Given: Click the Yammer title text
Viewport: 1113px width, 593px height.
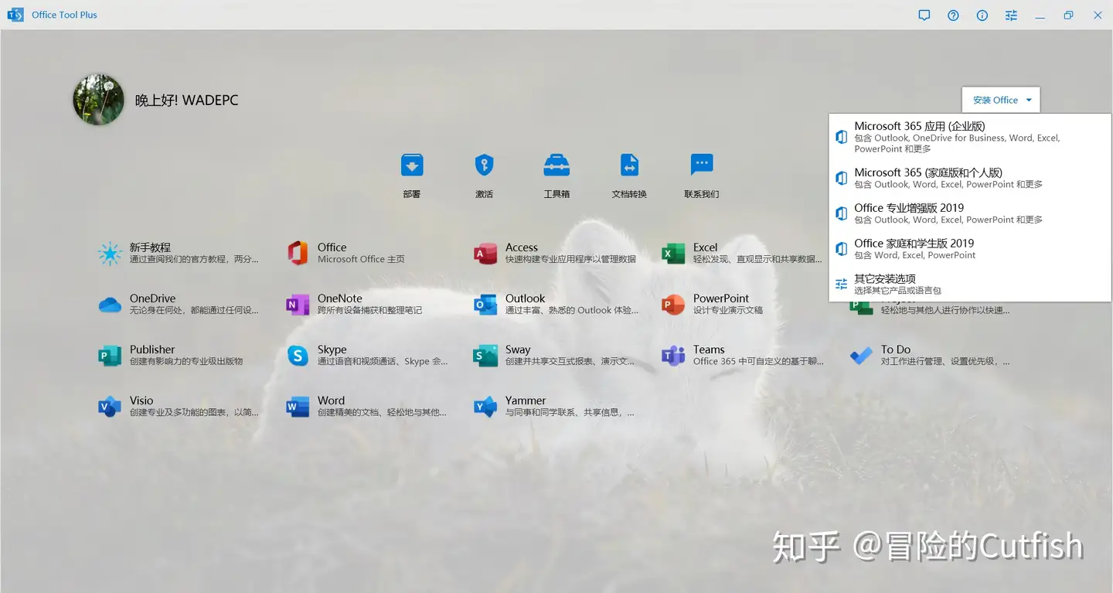Looking at the screenshot, I should [526, 400].
